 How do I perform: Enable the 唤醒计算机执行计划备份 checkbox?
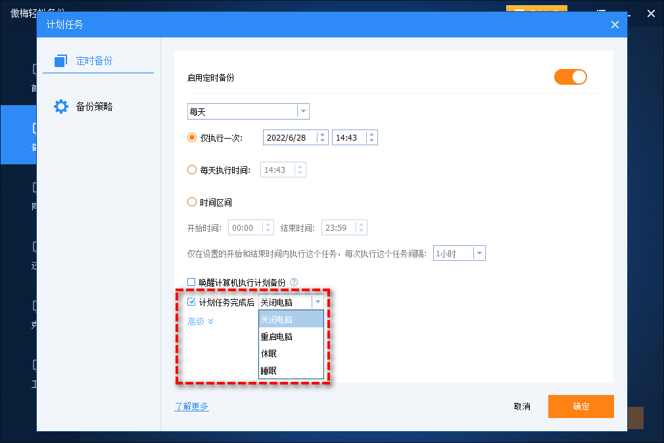tap(192, 282)
